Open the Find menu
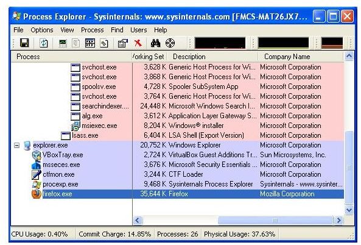 [117, 30]
